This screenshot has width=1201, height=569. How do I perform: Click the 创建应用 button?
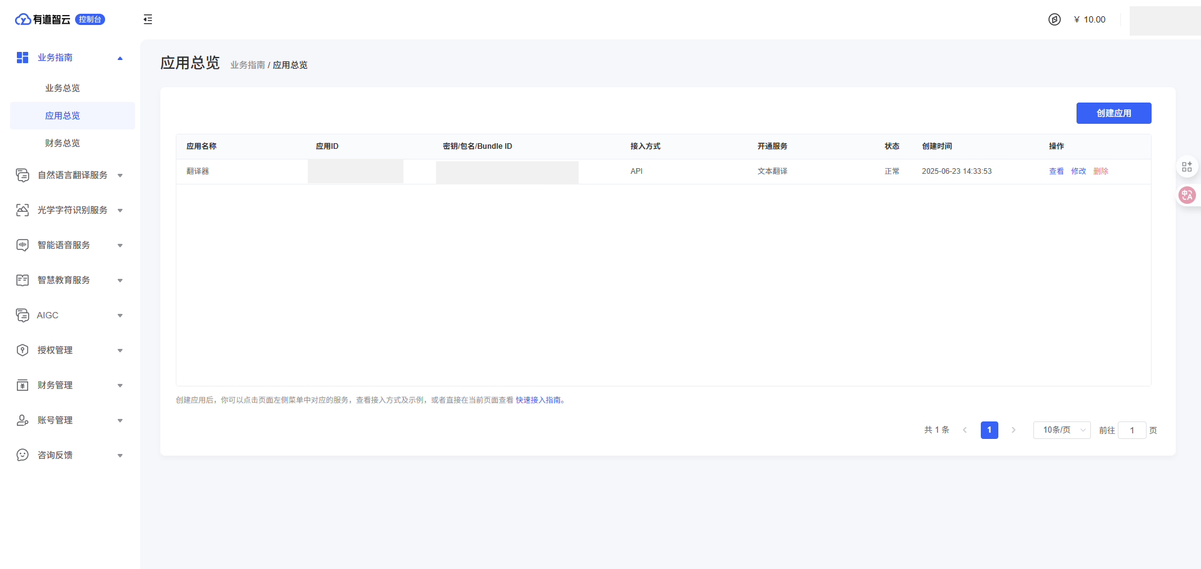click(x=1113, y=113)
